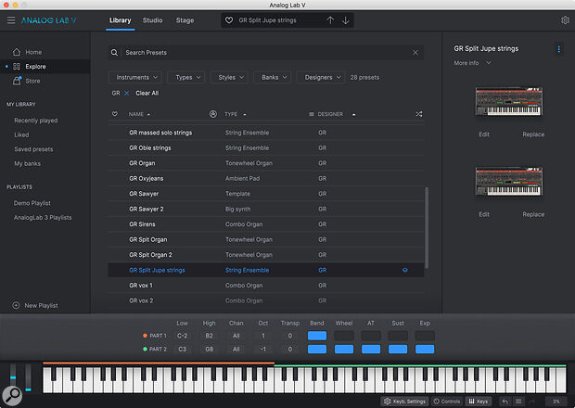The height and width of the screenshot is (408, 575).
Task: Click the Home sidebar icon
Action: [17, 52]
